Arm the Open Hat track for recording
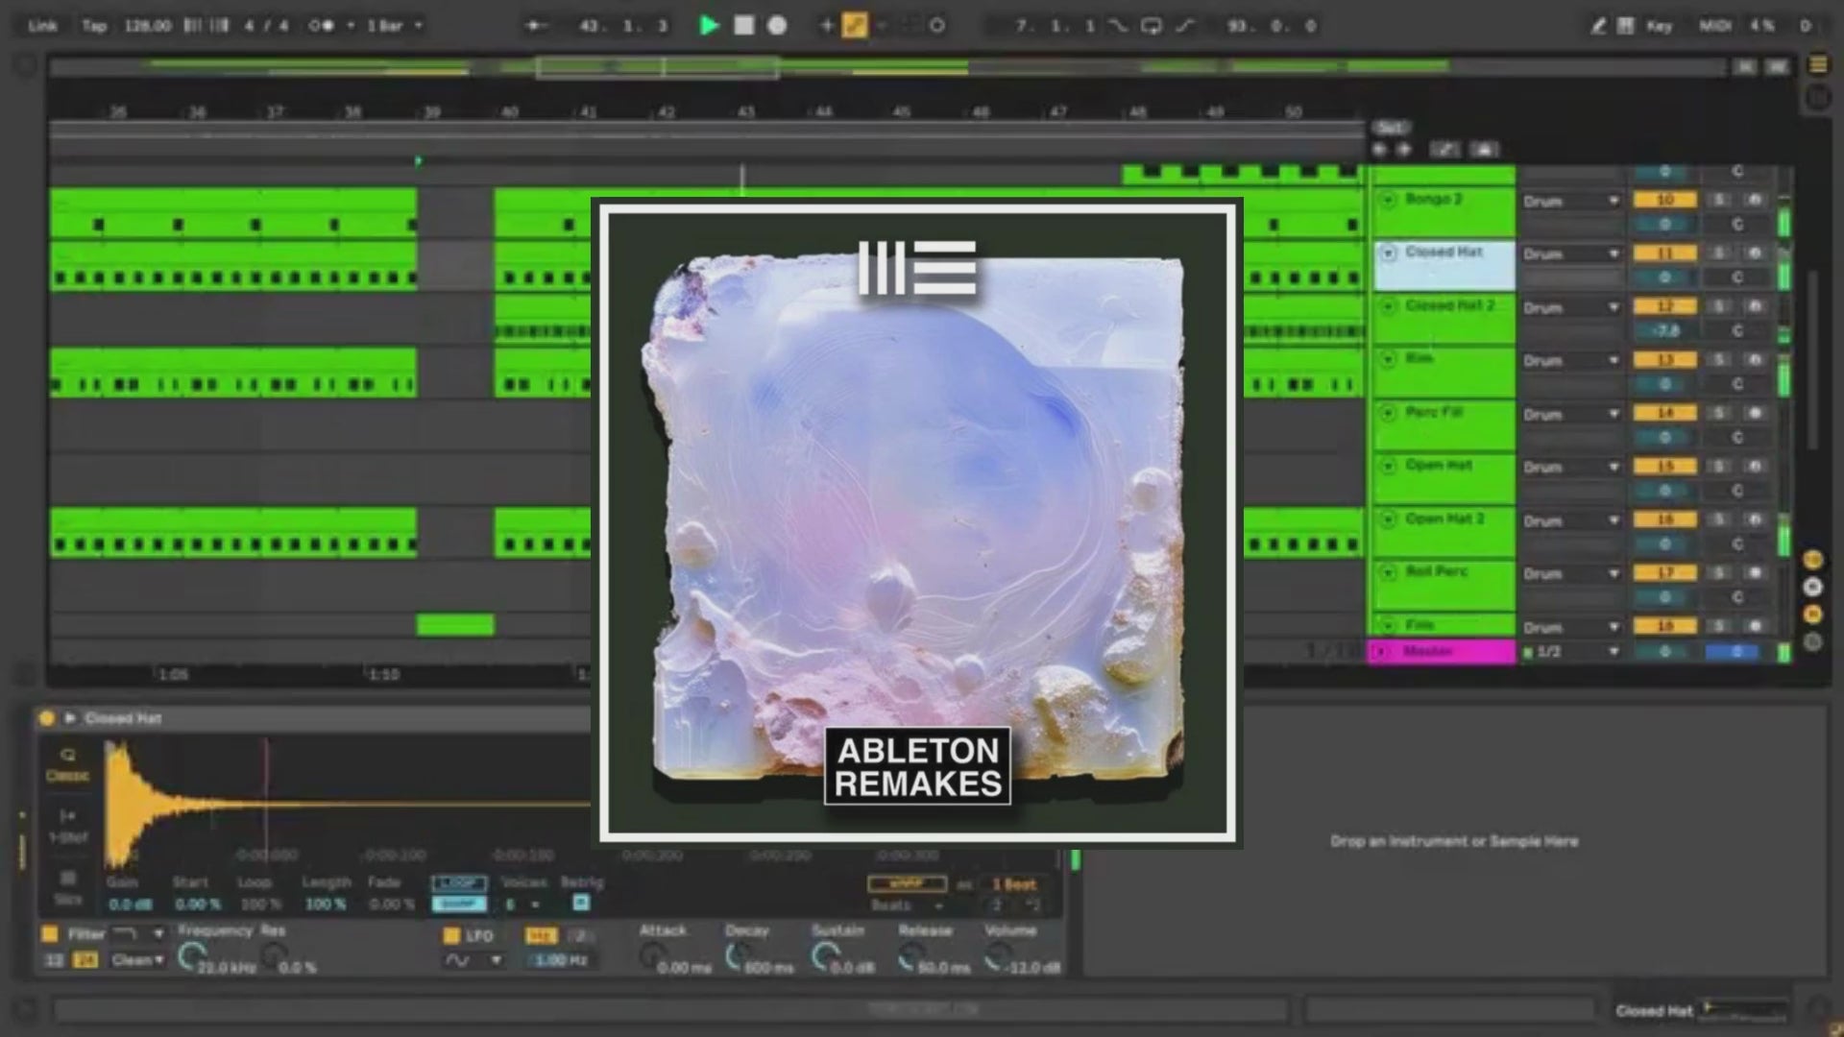 coord(1755,467)
